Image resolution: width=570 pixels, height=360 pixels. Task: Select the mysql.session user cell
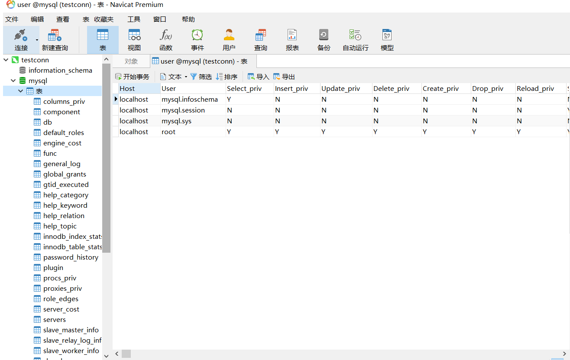(193, 110)
